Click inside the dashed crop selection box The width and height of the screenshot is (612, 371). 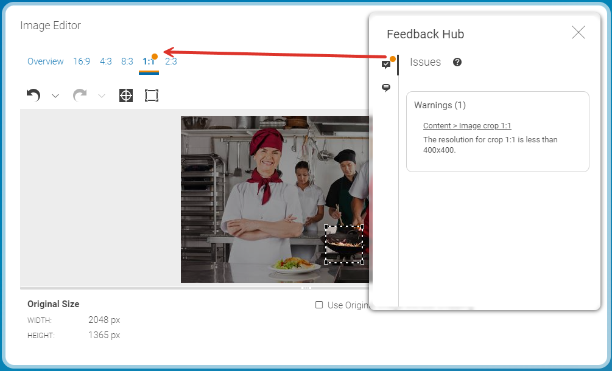(x=344, y=244)
